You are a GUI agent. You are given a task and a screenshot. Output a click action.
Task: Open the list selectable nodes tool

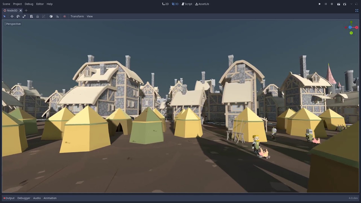coord(31,16)
